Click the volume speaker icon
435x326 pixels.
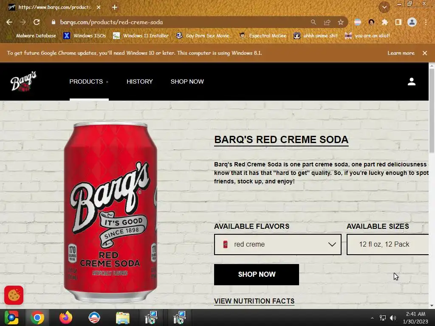point(393,318)
